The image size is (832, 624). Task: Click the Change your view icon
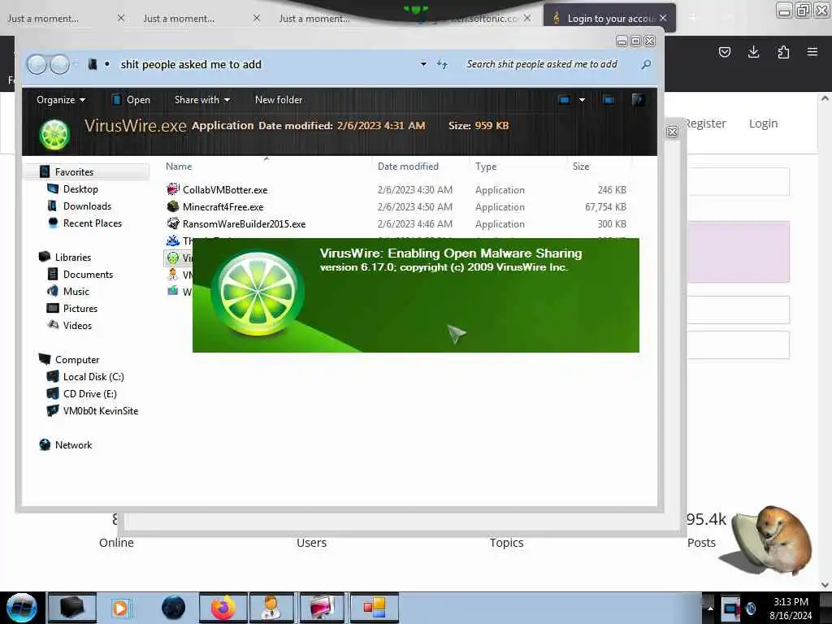tap(564, 100)
